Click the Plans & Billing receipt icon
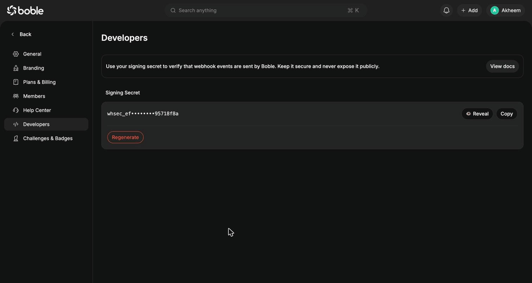532x283 pixels. click(16, 82)
